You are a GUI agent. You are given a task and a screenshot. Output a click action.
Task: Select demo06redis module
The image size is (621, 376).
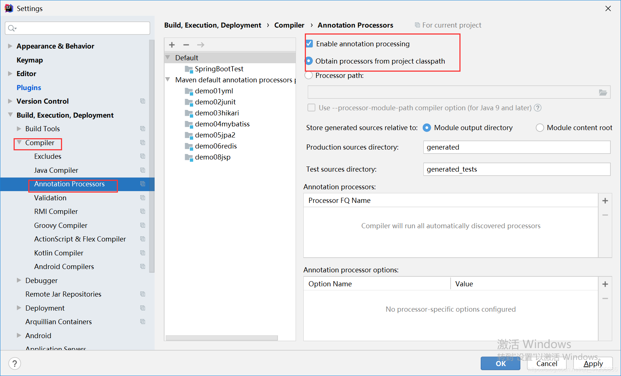tap(216, 146)
